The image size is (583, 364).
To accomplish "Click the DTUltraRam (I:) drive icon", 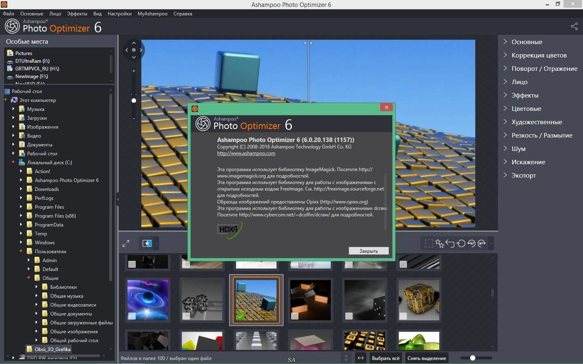I will pyautogui.click(x=10, y=61).
